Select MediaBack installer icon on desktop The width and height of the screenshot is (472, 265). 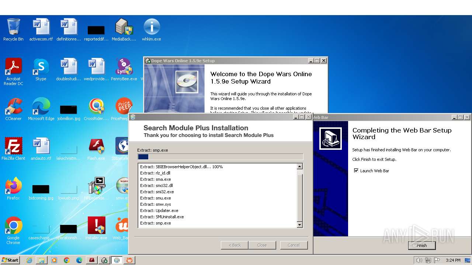pyautogui.click(x=124, y=30)
